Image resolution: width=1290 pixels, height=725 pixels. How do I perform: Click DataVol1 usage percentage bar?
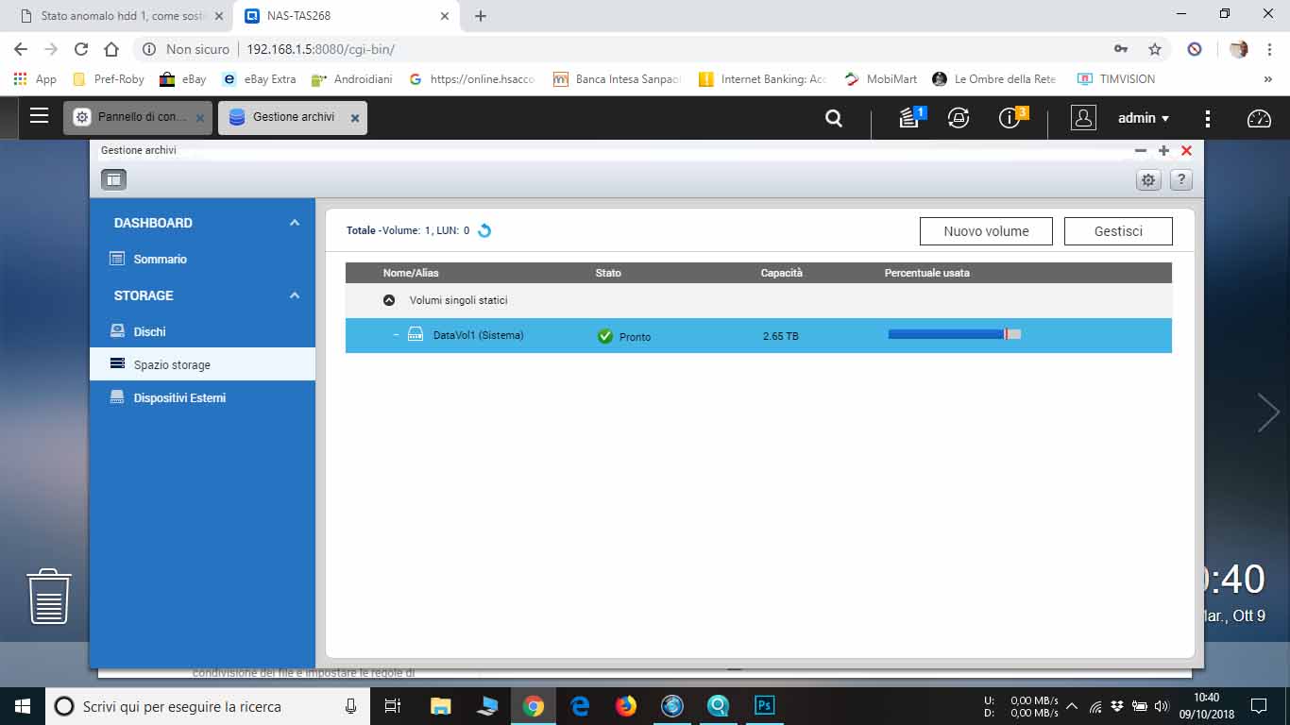coord(954,334)
